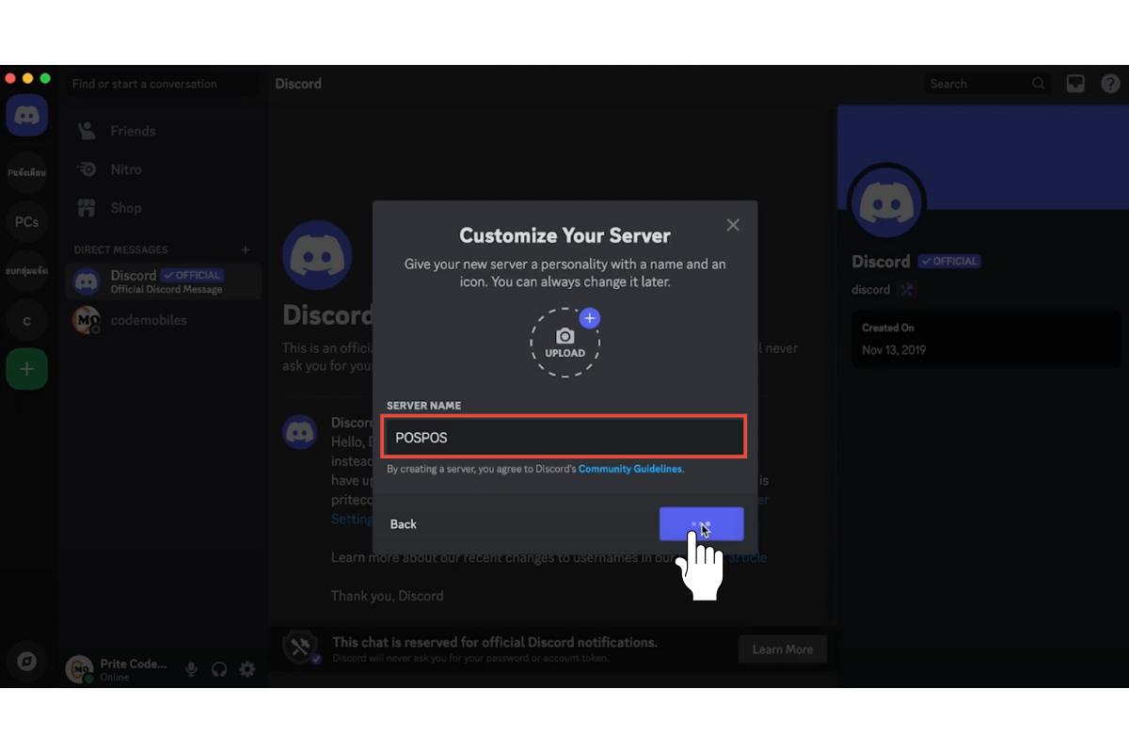
Task: Open the Shop page
Action: pyautogui.click(x=126, y=208)
